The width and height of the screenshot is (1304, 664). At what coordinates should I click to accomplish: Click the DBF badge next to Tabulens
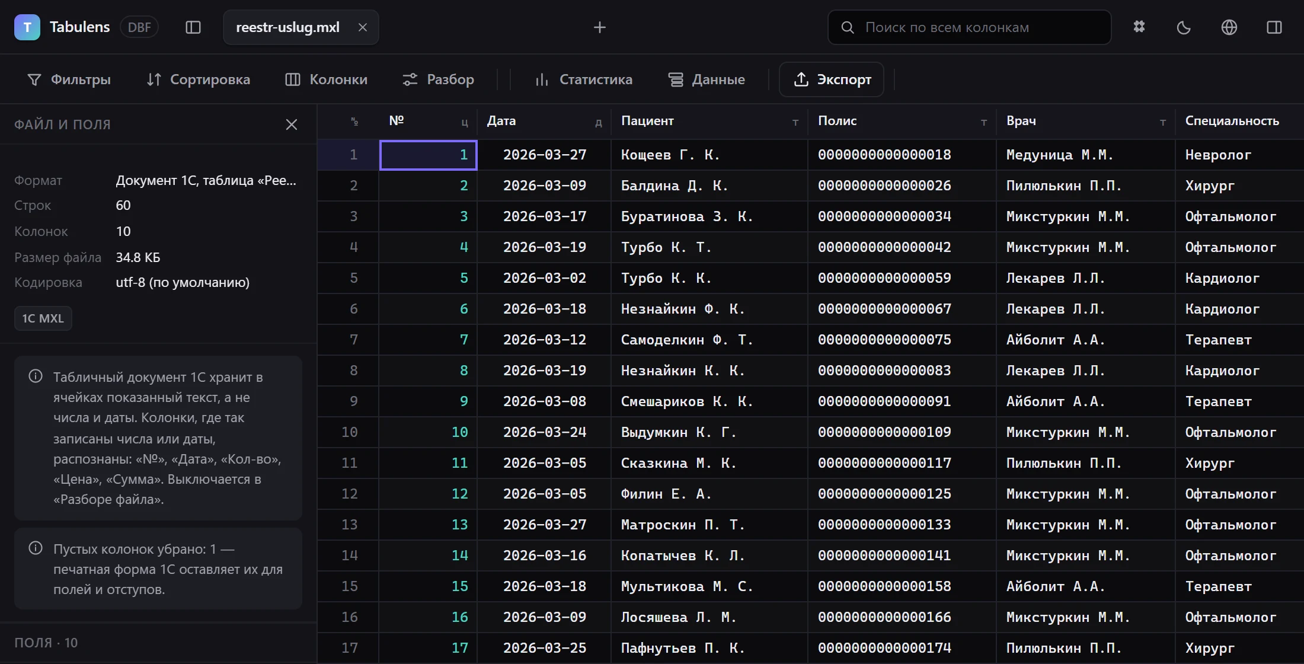pos(139,27)
